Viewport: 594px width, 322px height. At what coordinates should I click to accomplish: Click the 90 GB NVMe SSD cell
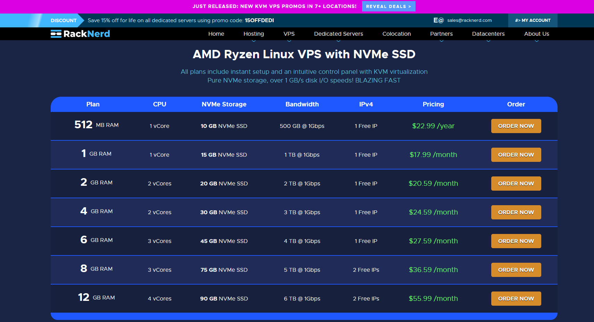[224, 299]
